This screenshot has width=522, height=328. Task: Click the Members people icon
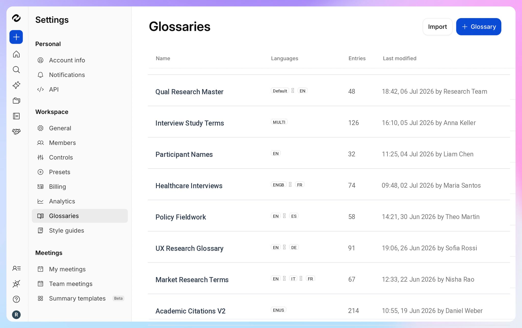pyautogui.click(x=41, y=143)
